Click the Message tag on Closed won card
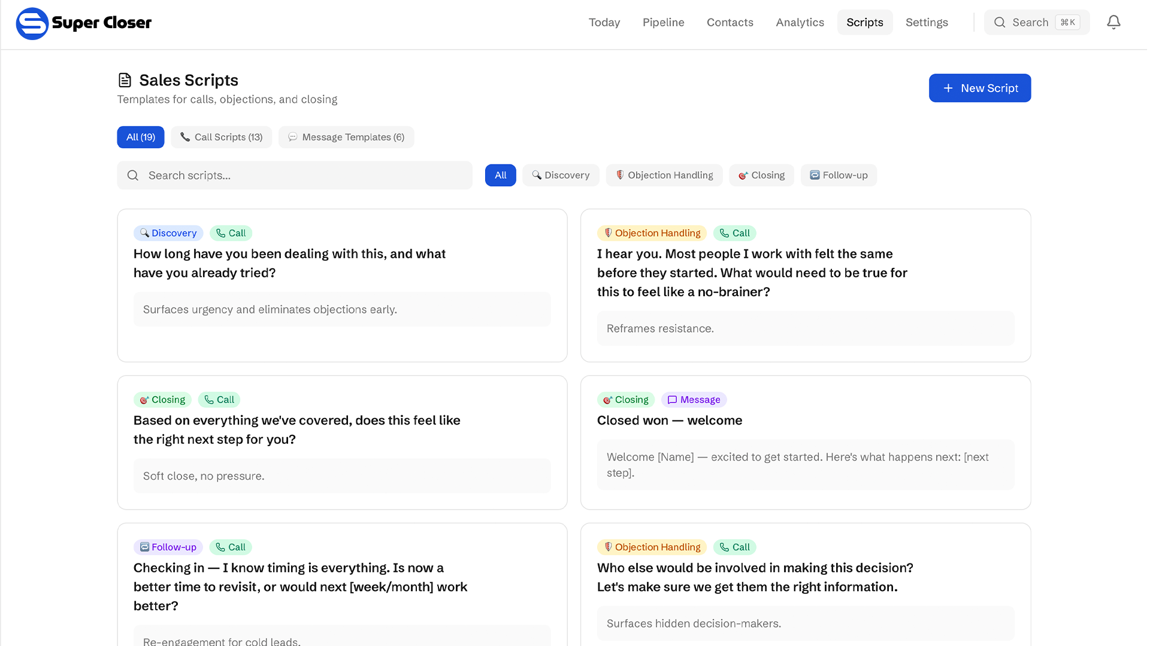The height and width of the screenshot is (646, 1150). 694,400
